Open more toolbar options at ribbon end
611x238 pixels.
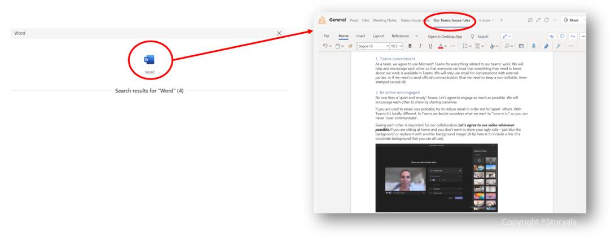coord(571,46)
